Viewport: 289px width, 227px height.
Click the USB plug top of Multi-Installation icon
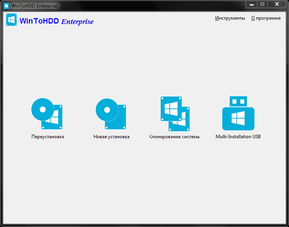(x=238, y=101)
